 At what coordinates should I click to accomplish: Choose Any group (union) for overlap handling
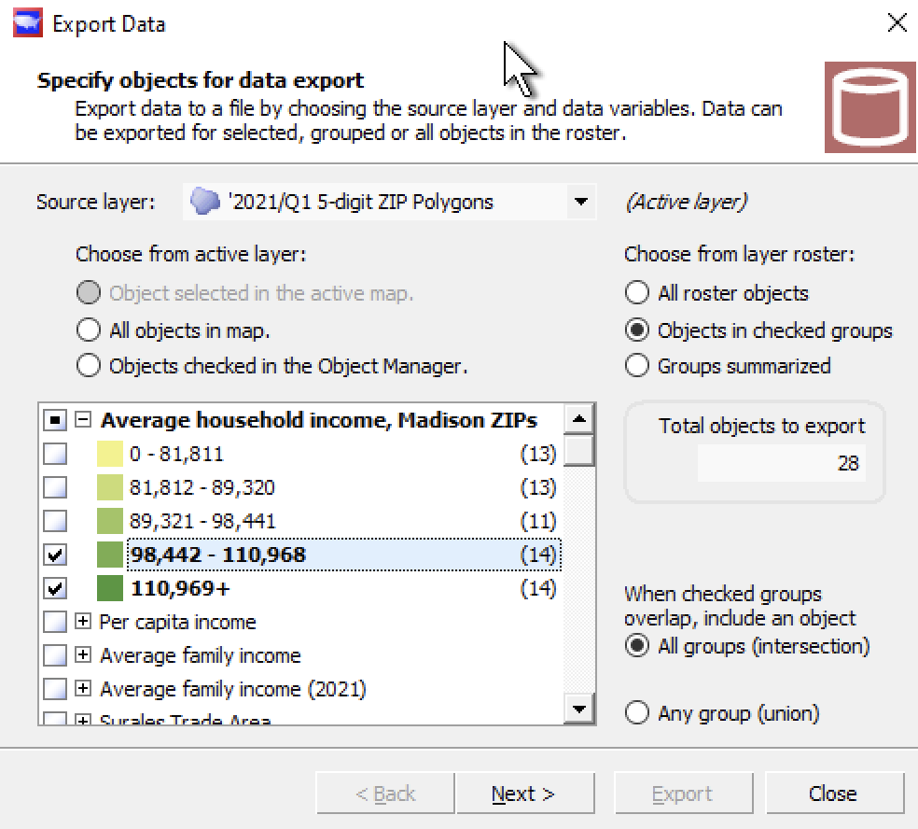(638, 713)
